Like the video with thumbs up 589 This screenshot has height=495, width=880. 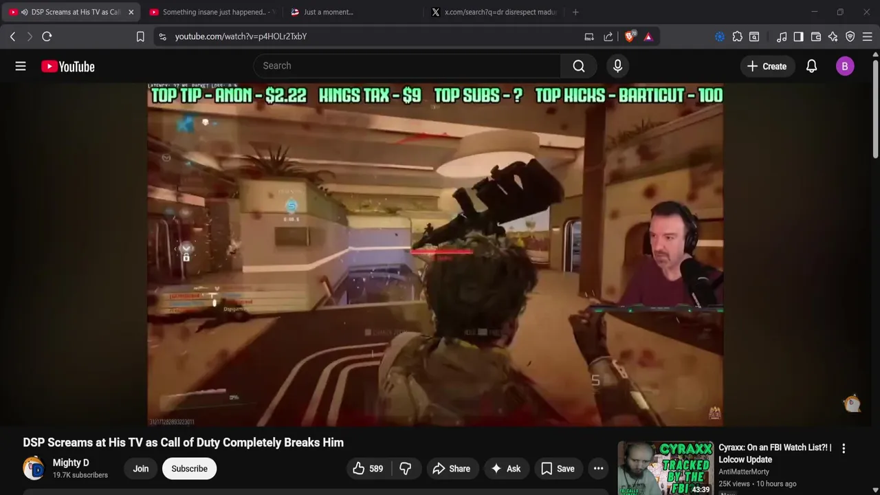coord(368,469)
